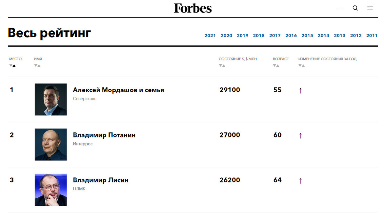Click the ИМЯ column header
The width and height of the screenshot is (384, 214).
(x=38, y=59)
